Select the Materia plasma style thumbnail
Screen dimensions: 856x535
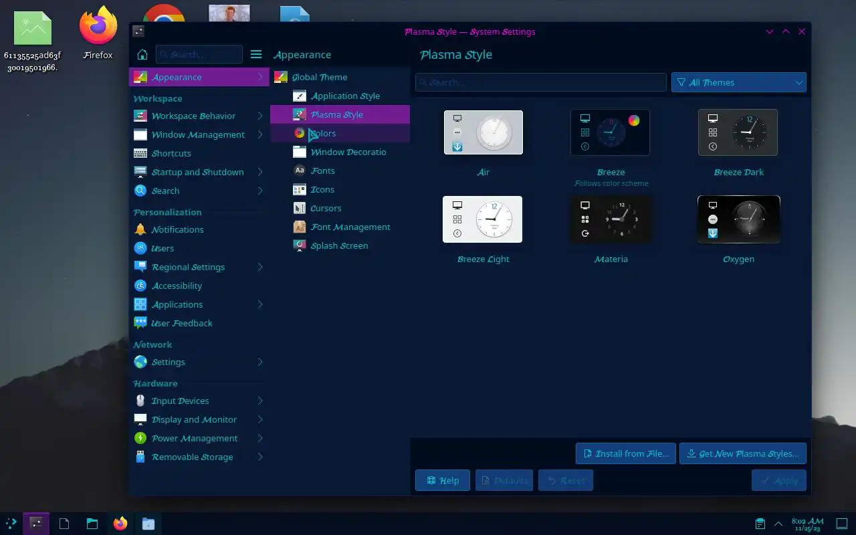[x=611, y=219]
